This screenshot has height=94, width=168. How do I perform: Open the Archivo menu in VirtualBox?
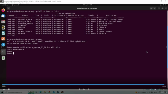(x=2, y=3)
